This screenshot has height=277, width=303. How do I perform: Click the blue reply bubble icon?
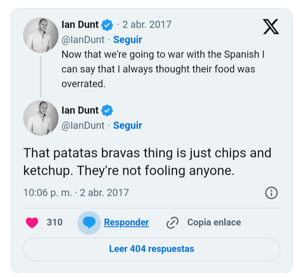click(x=89, y=222)
